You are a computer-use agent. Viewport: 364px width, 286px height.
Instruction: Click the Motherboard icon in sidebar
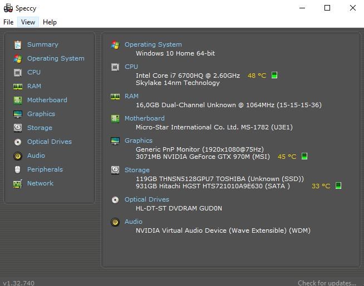18,100
